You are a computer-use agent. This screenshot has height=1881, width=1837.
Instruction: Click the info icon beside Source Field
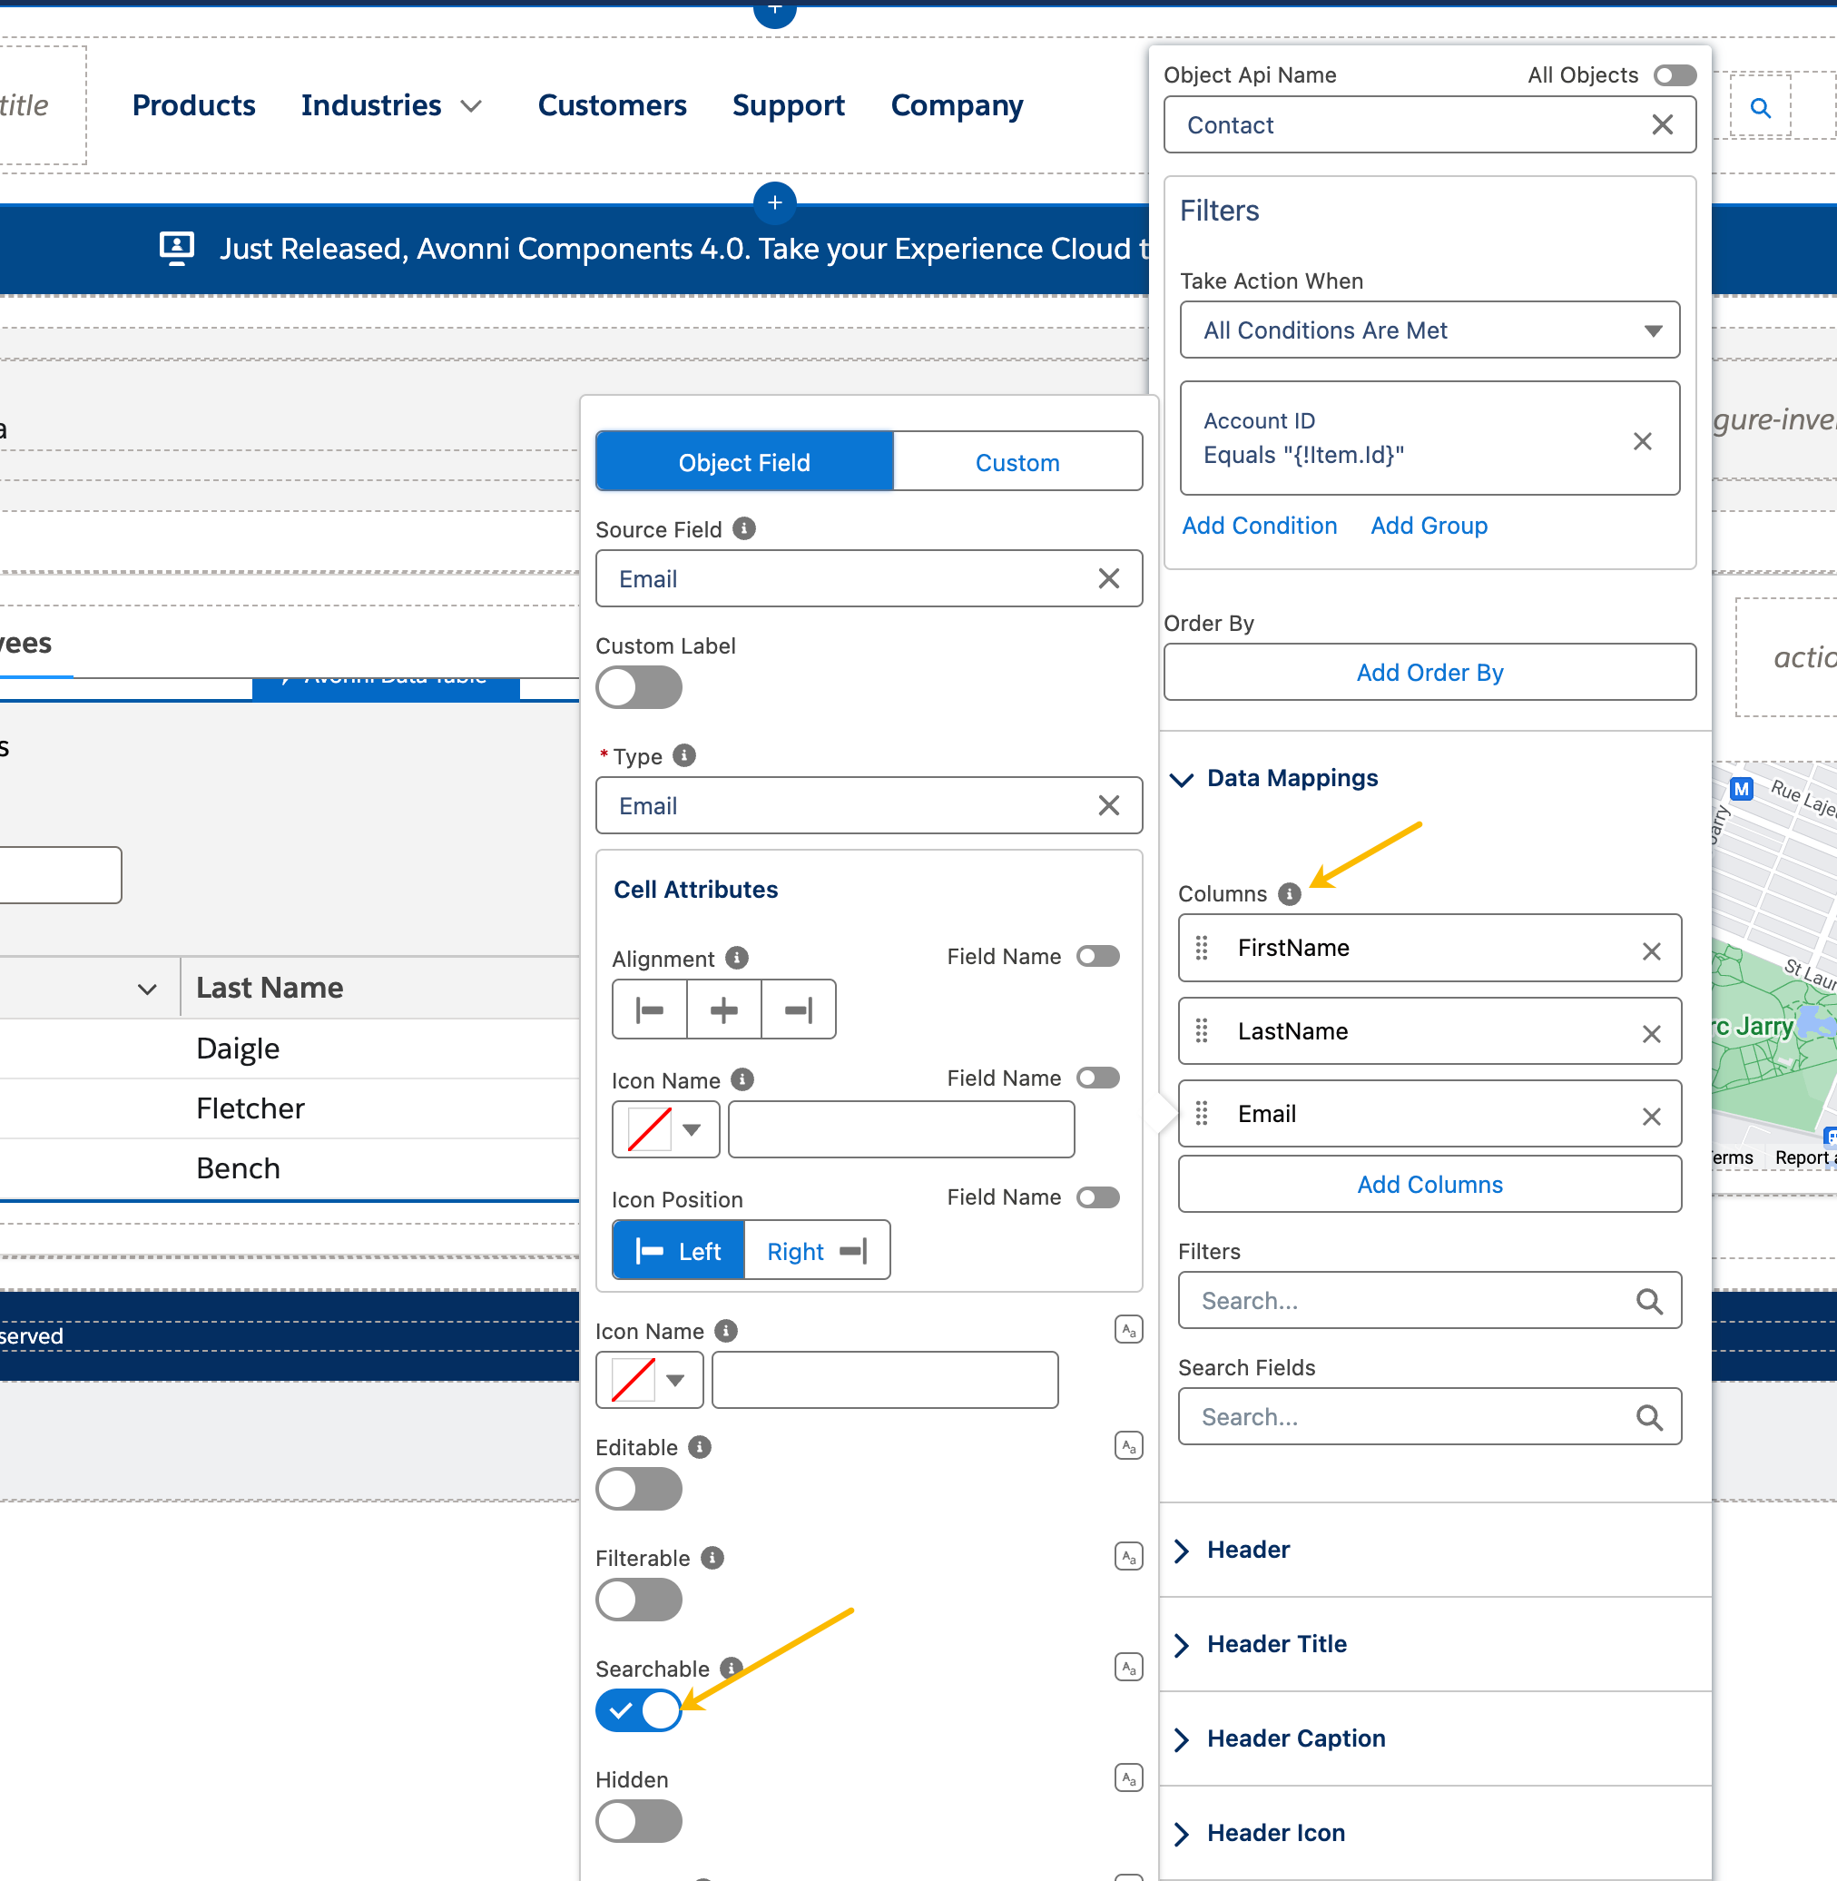click(x=743, y=529)
